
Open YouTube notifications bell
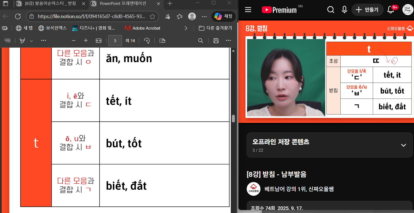391,10
